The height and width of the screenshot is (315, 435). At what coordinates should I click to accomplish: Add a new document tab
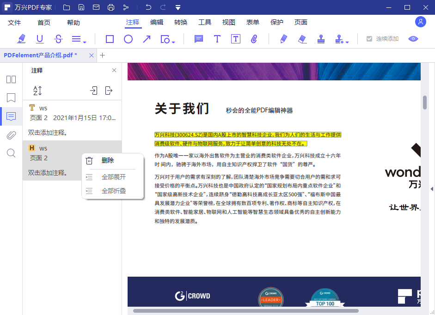point(102,55)
